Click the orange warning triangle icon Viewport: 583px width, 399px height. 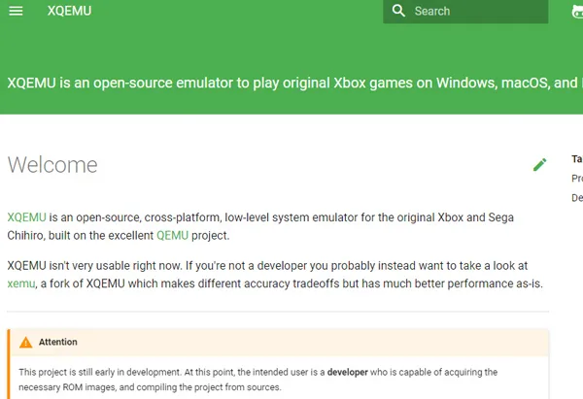[x=26, y=342]
